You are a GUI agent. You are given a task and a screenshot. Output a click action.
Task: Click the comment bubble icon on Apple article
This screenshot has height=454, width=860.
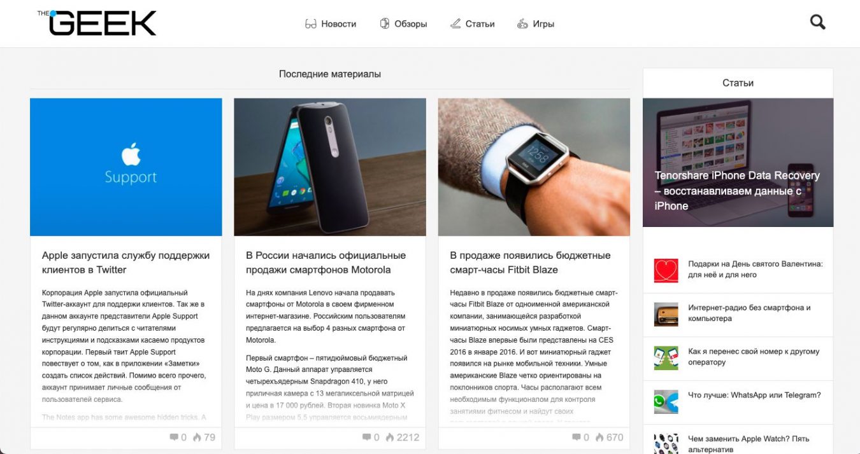[x=174, y=437]
